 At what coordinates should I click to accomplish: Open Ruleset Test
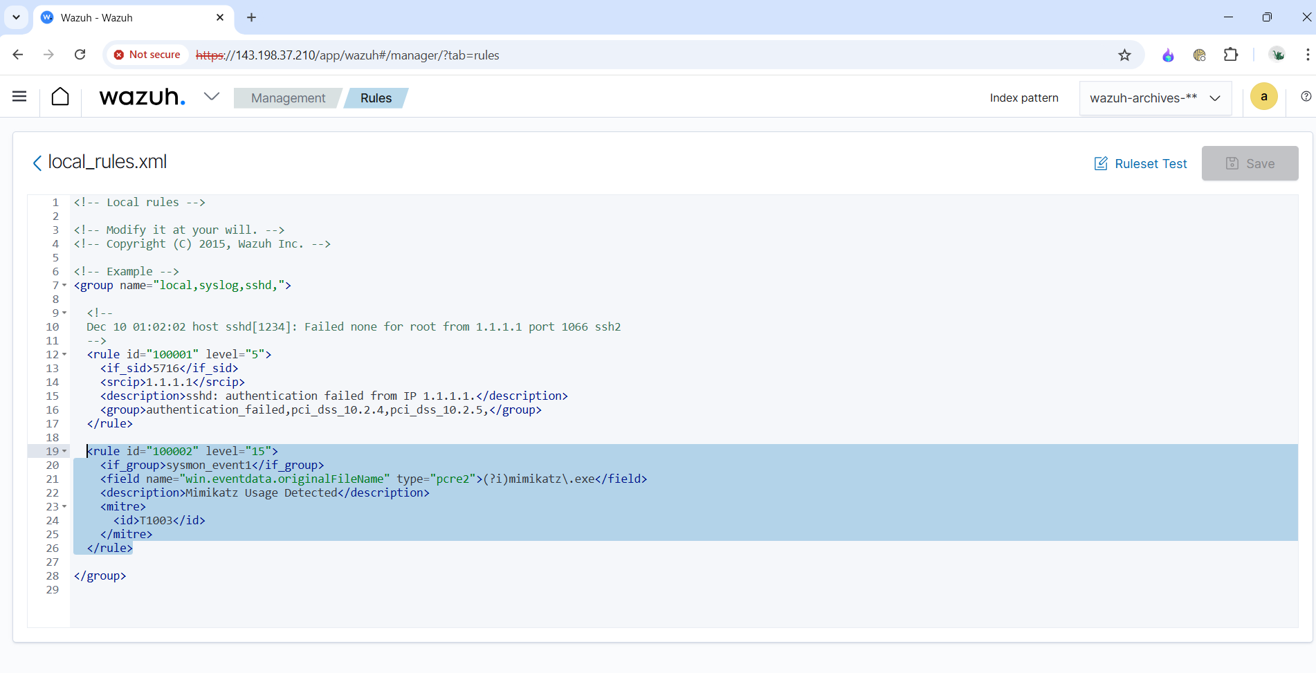click(1140, 164)
